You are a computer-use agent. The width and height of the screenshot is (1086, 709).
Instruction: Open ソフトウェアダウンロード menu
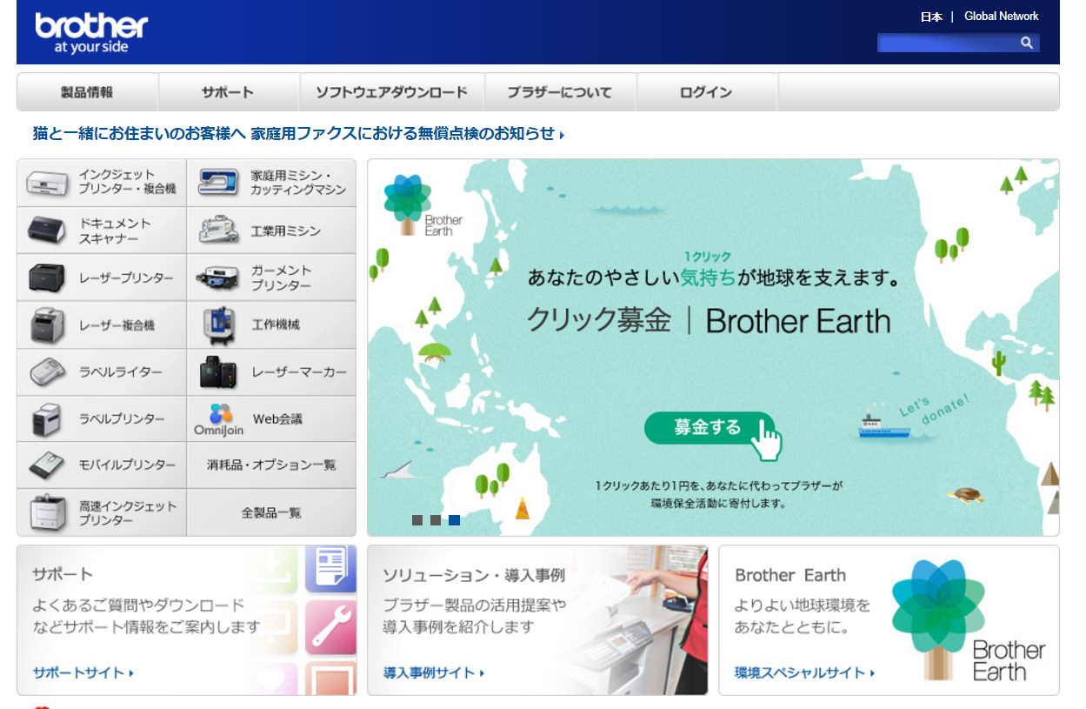[391, 92]
